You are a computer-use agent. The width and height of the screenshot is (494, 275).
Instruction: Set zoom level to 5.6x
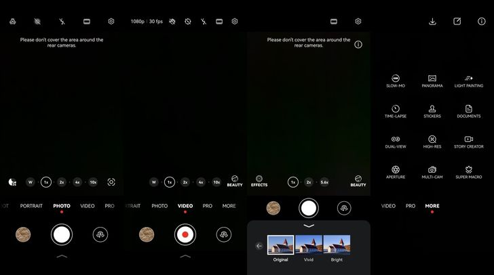324,182
